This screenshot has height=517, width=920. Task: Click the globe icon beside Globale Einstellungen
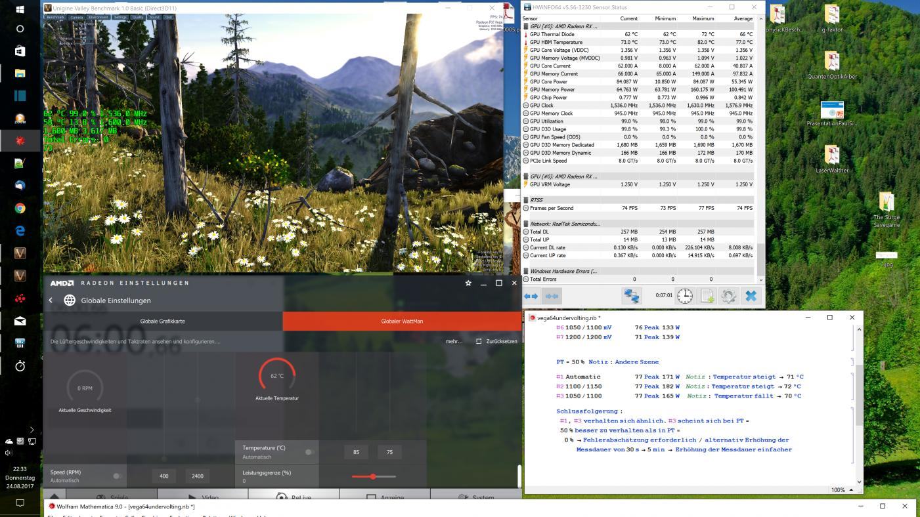pos(70,300)
